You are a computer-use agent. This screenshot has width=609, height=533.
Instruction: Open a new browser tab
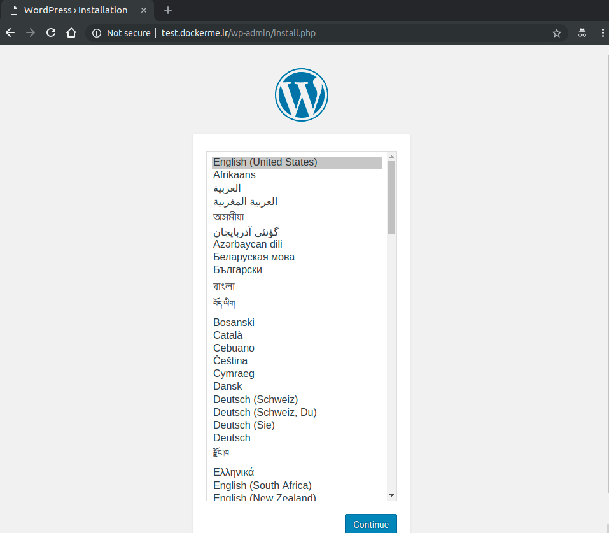[x=168, y=10]
